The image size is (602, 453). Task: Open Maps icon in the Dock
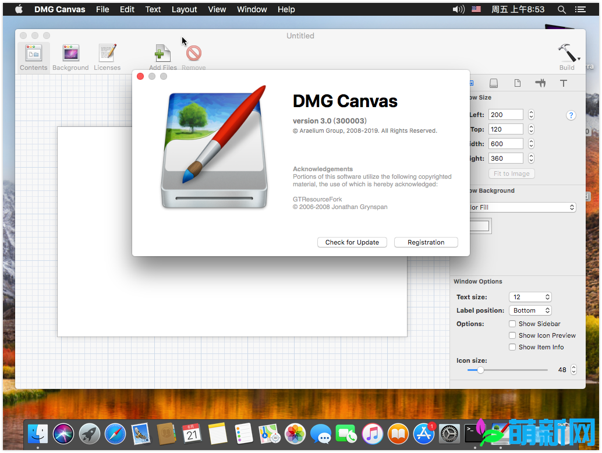tap(270, 434)
